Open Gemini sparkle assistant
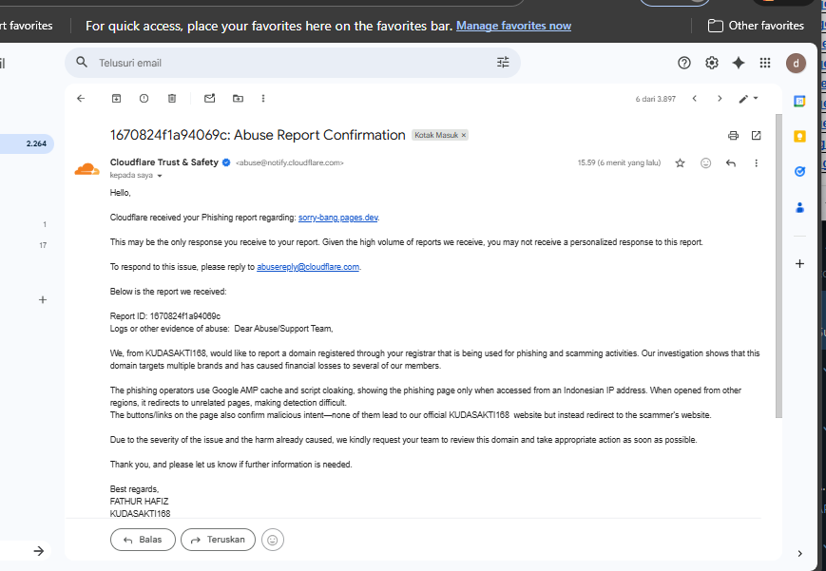This screenshot has width=826, height=571. 739,64
